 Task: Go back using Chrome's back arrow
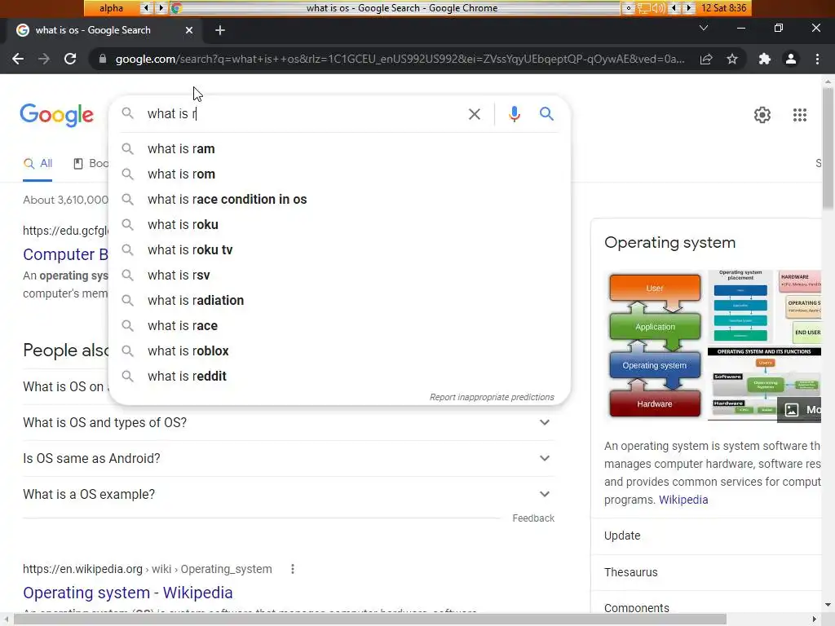pos(18,59)
